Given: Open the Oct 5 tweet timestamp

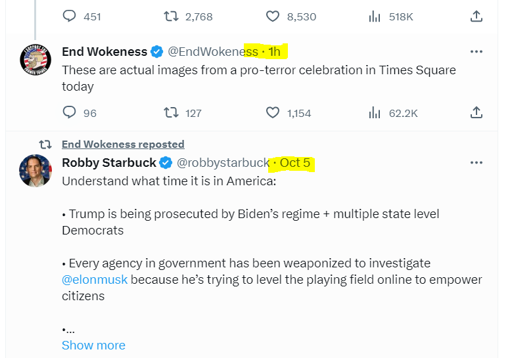Looking at the screenshot, I should pyautogui.click(x=295, y=163).
